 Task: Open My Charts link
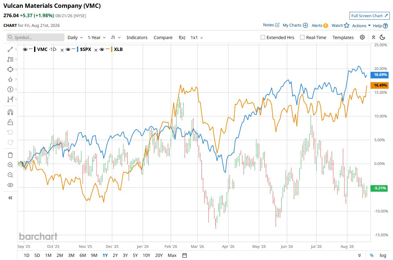(x=295, y=25)
